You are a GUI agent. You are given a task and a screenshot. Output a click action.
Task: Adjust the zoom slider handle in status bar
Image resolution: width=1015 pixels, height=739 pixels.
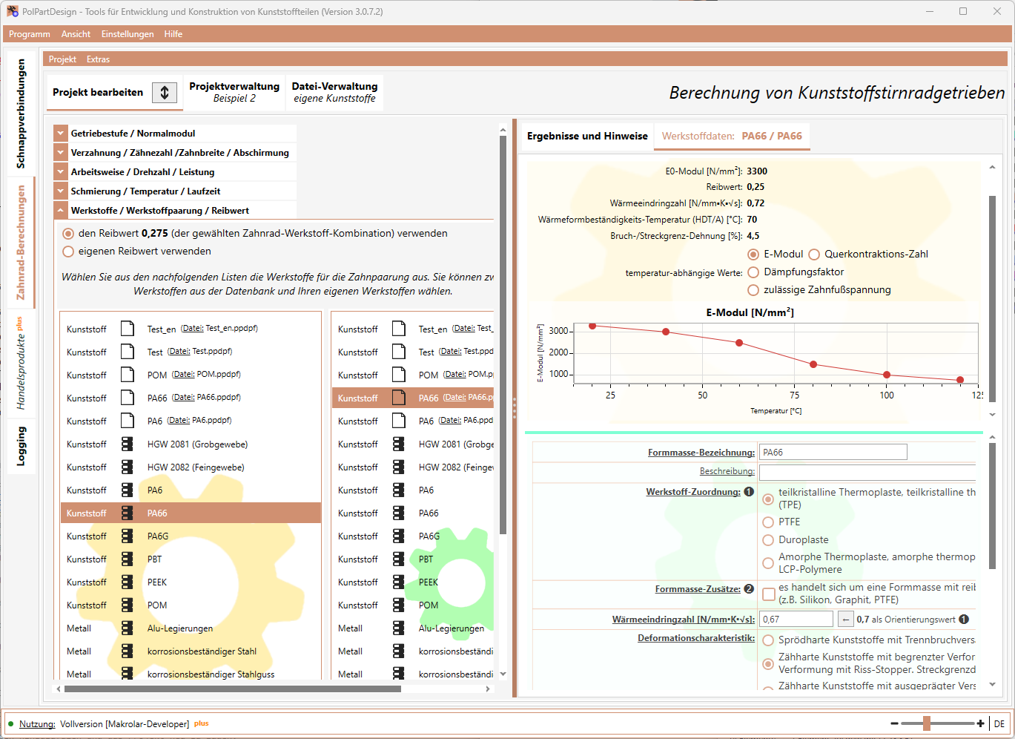[x=927, y=723]
